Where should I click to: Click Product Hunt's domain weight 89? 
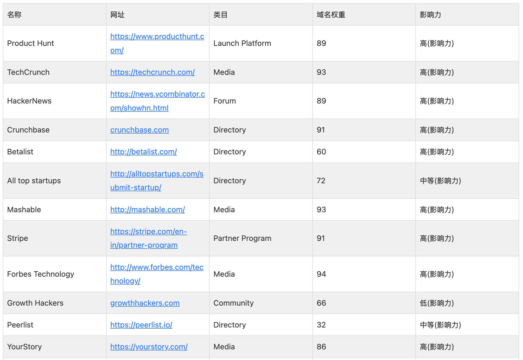pos(364,43)
